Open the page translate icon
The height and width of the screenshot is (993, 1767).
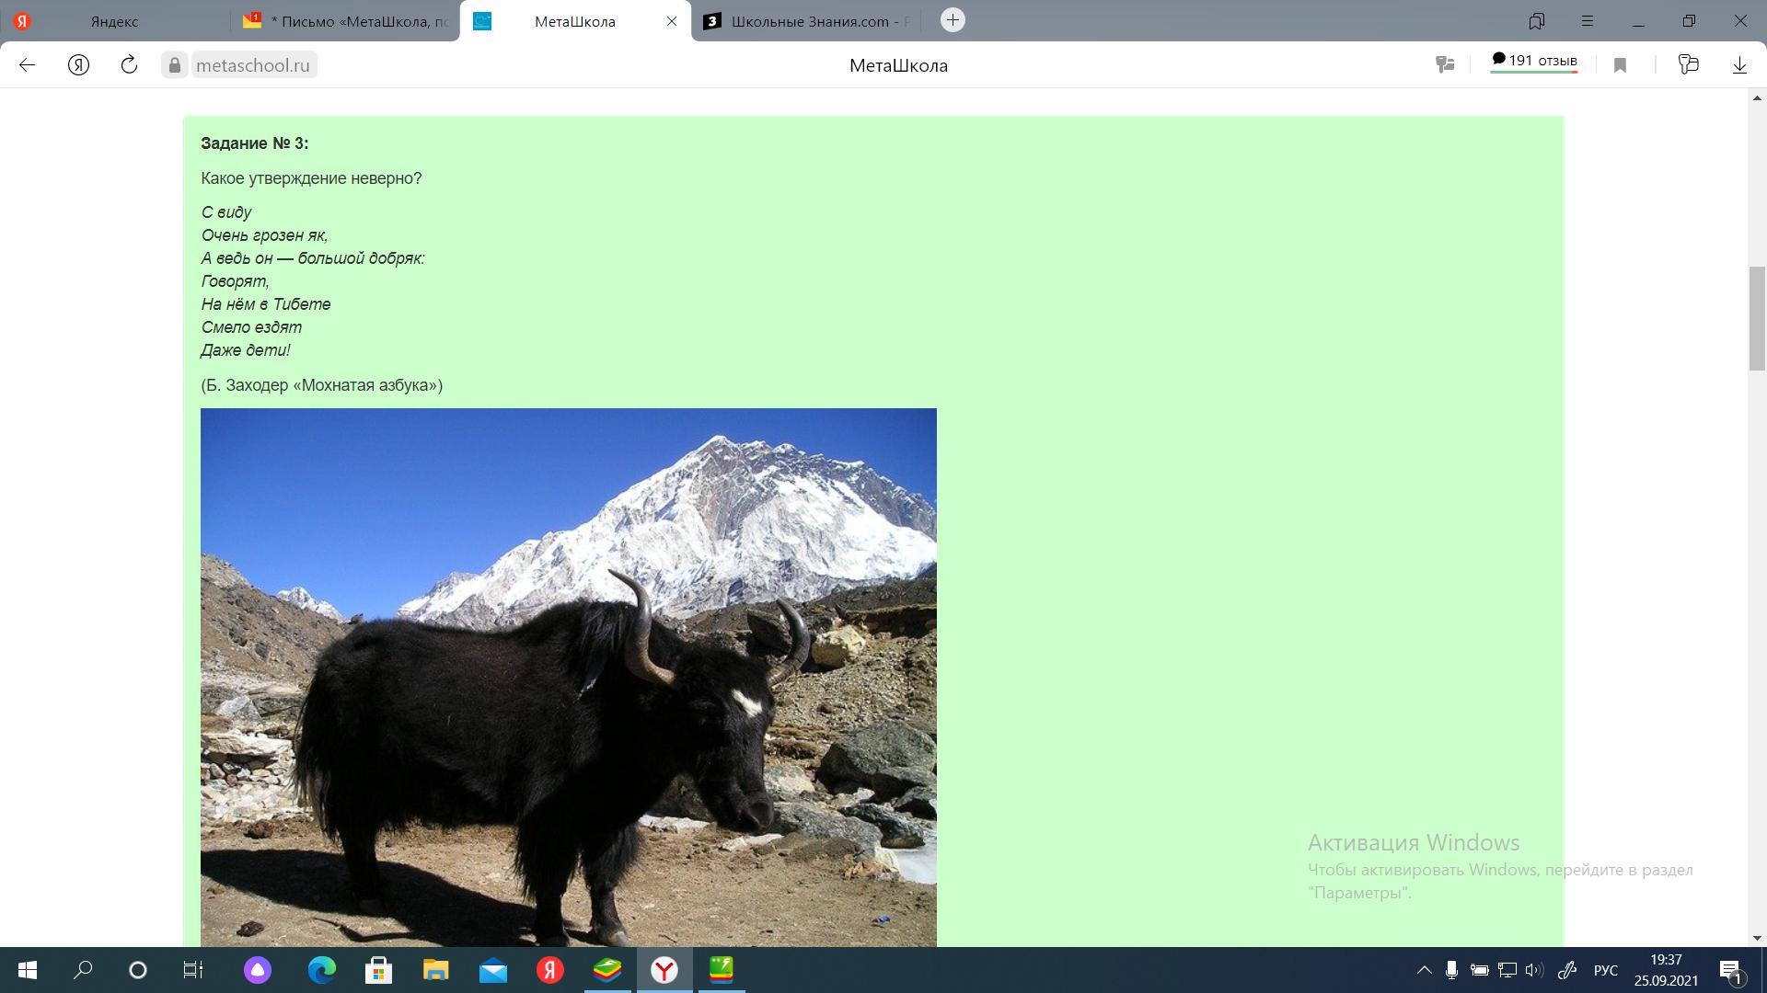coord(1445,64)
